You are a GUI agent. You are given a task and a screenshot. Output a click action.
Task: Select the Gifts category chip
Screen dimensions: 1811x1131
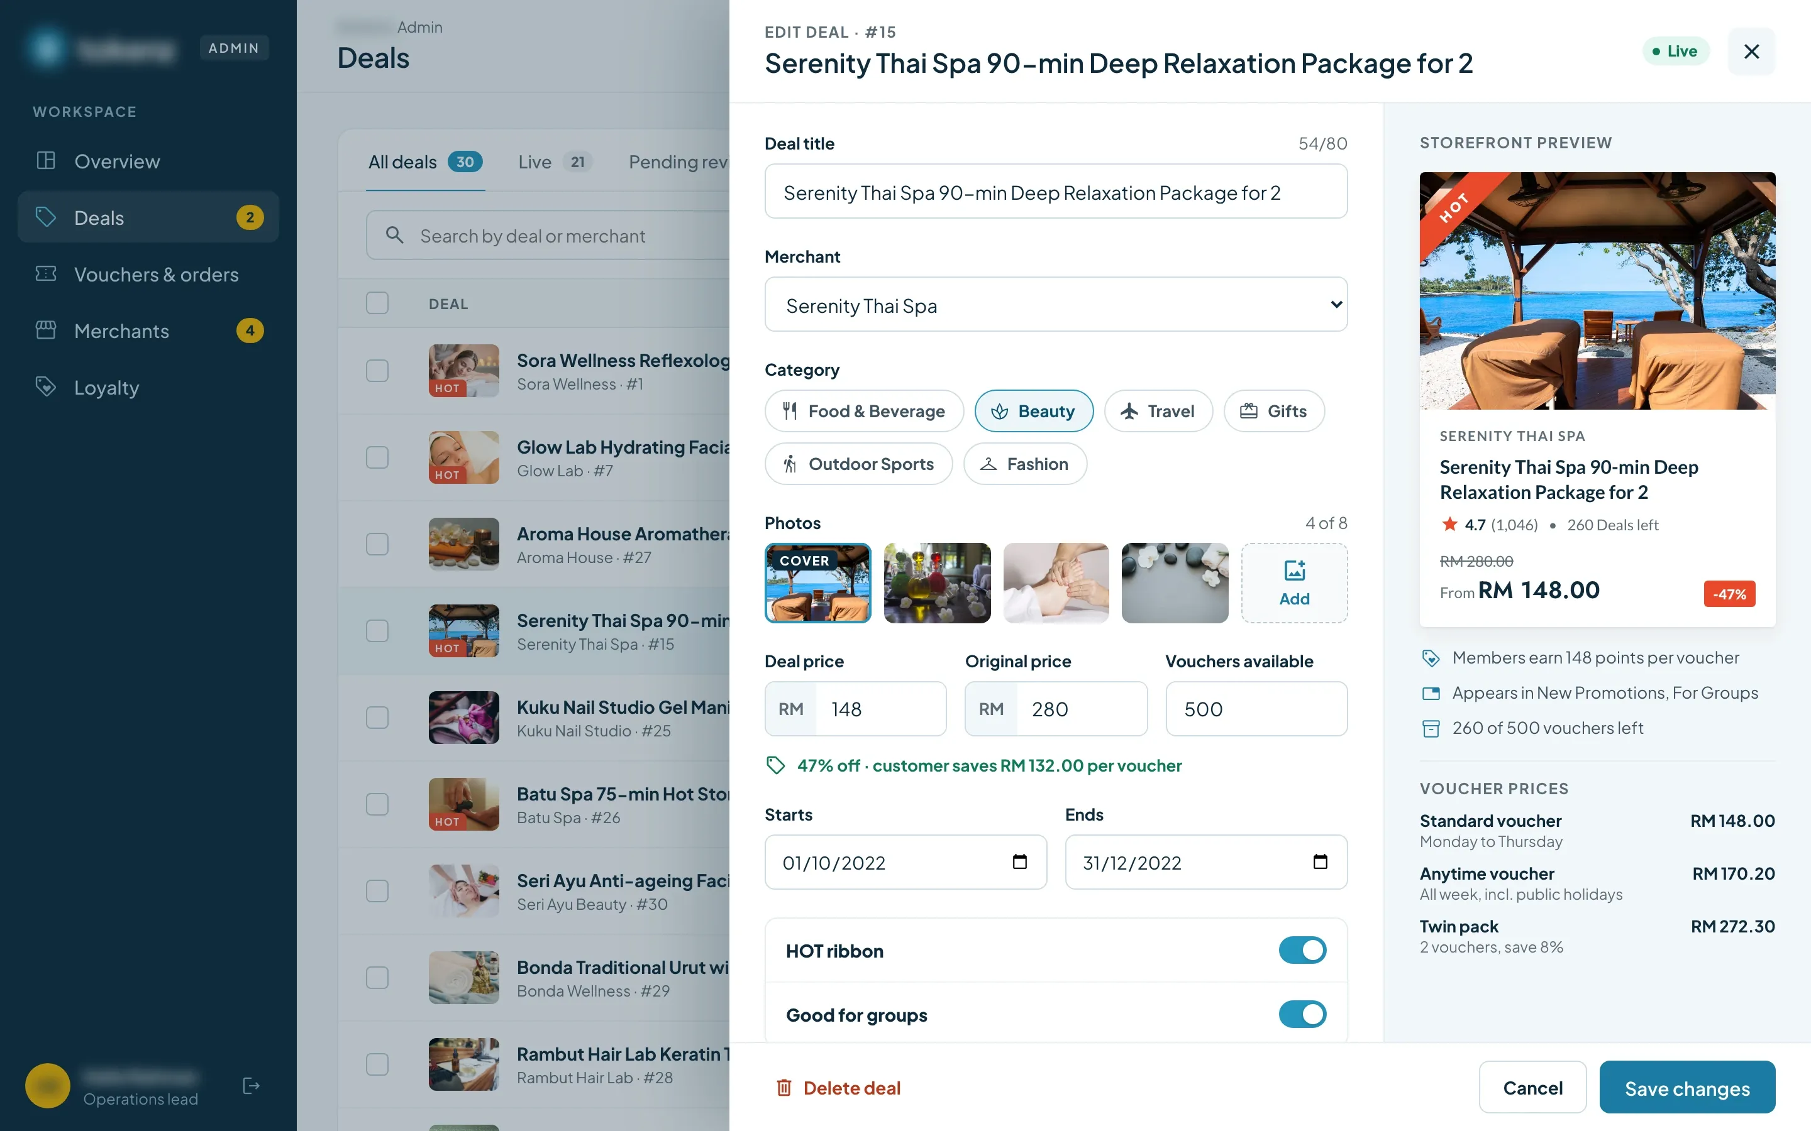tap(1274, 411)
